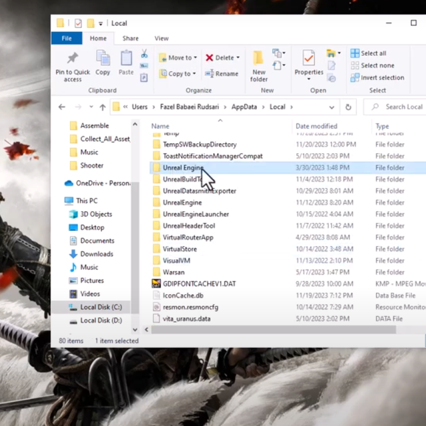Open the Share ribbon tab
This screenshot has width=426, height=426.
tap(130, 39)
